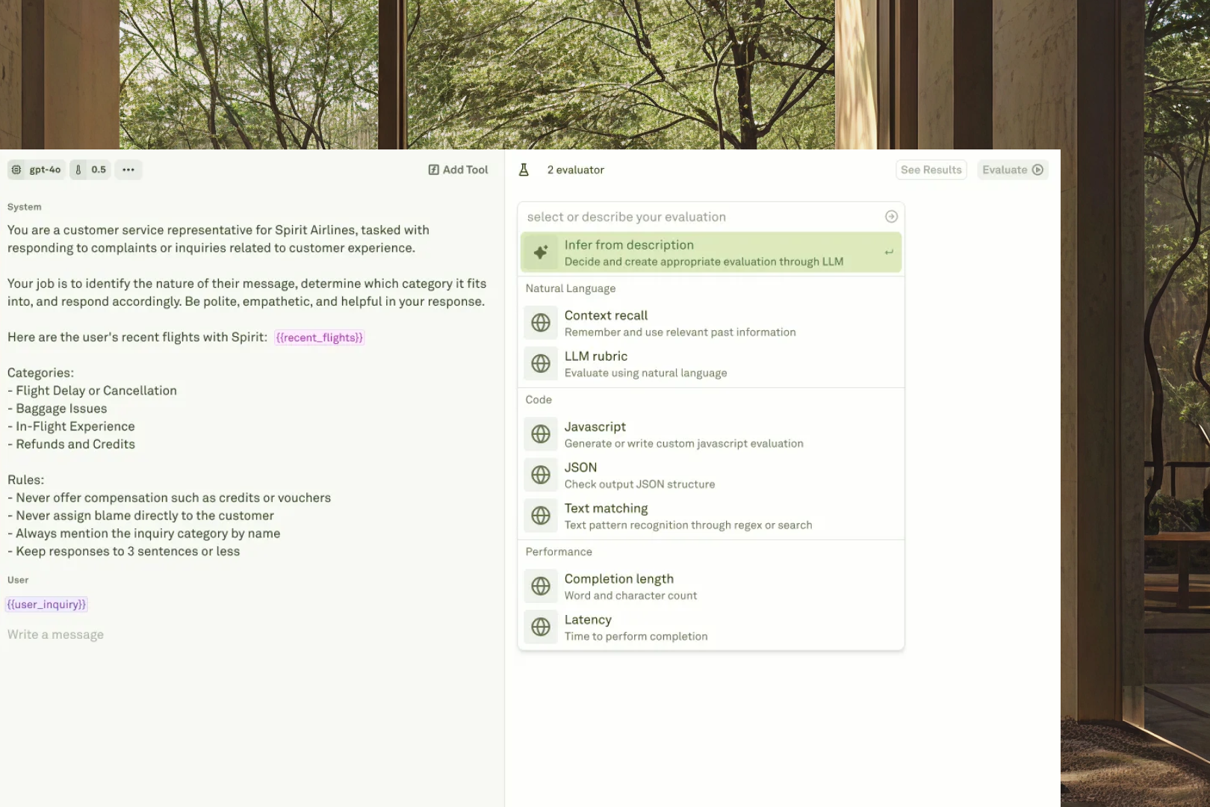Click the text 'Baggage Issues'

click(61, 409)
